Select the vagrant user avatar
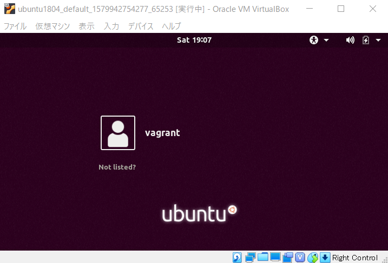388x263 pixels. coord(118,133)
